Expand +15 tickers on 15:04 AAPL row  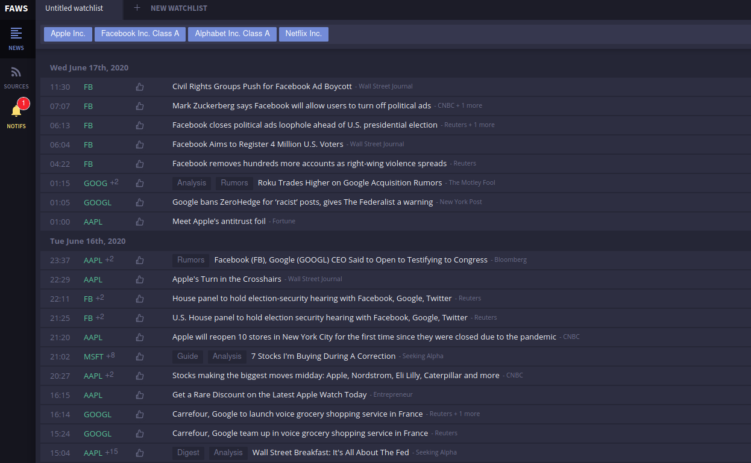point(112,452)
